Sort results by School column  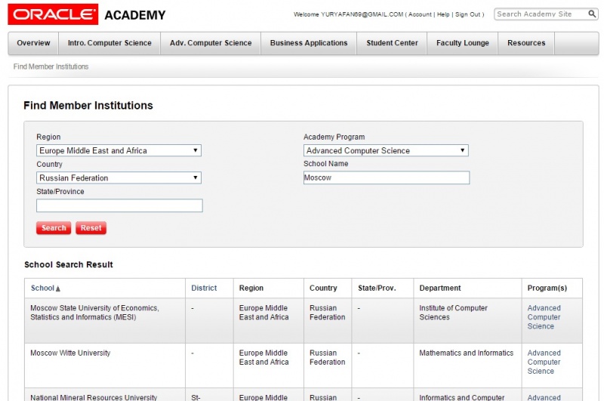tap(42, 288)
